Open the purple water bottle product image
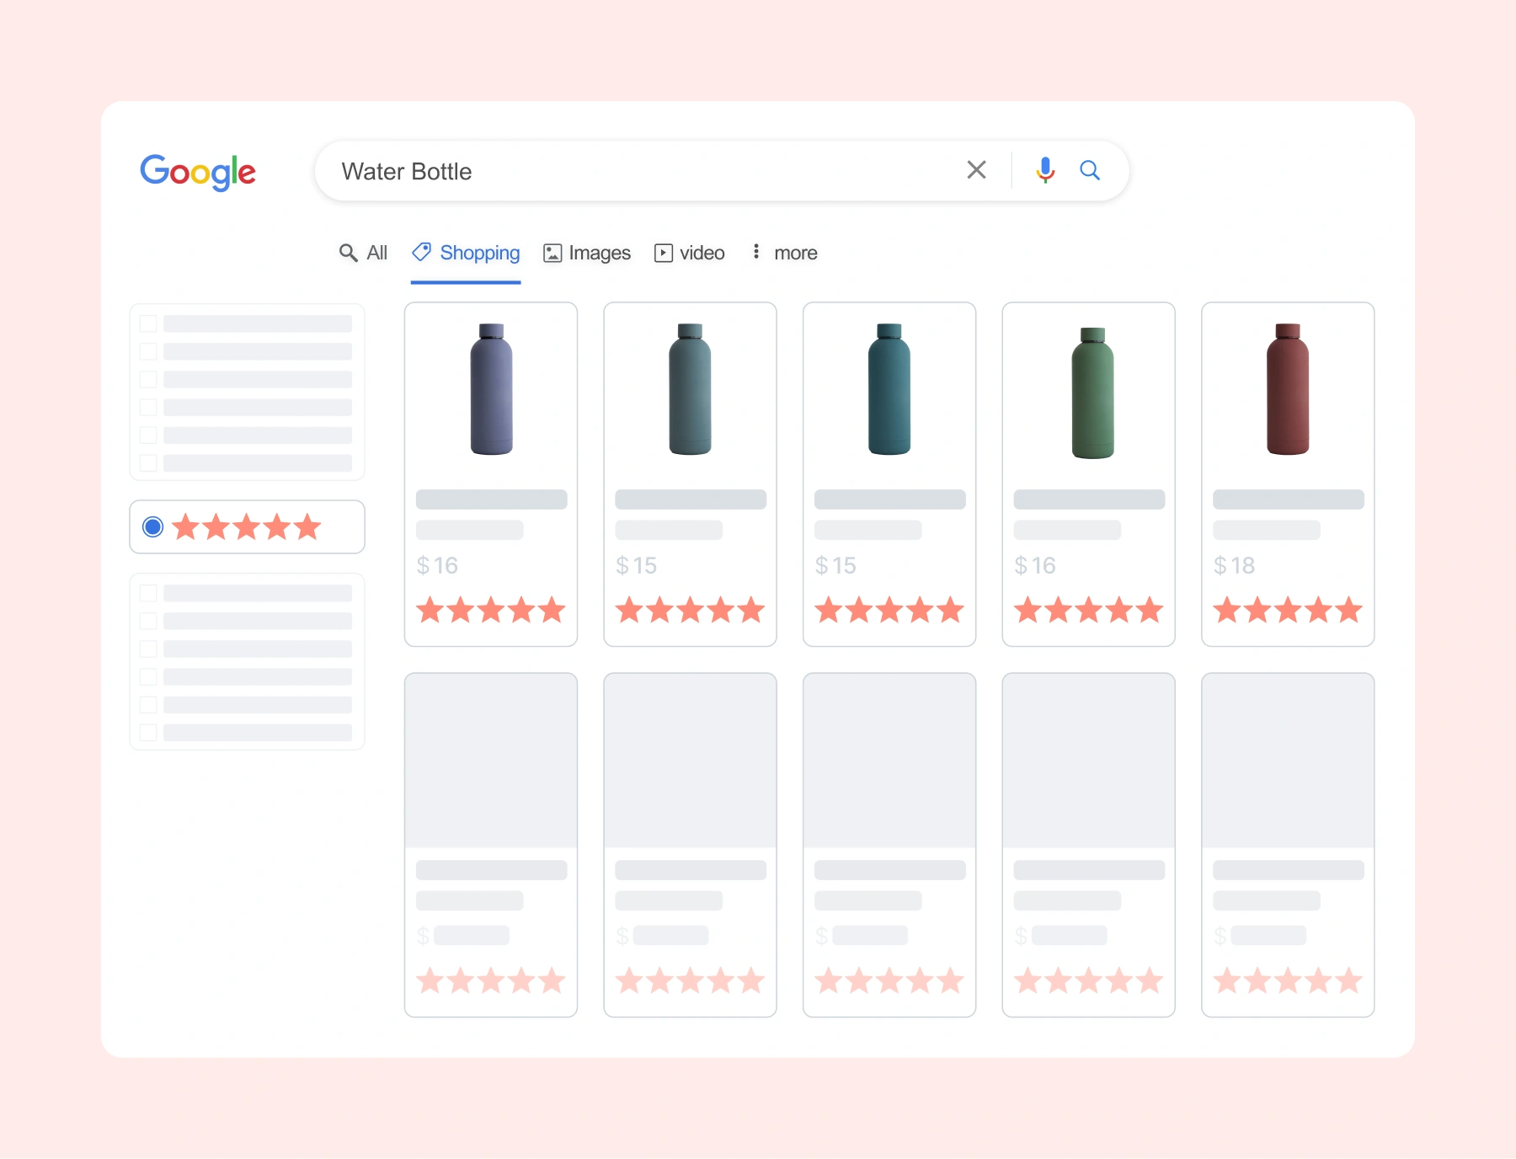1516x1159 pixels. [x=491, y=389]
